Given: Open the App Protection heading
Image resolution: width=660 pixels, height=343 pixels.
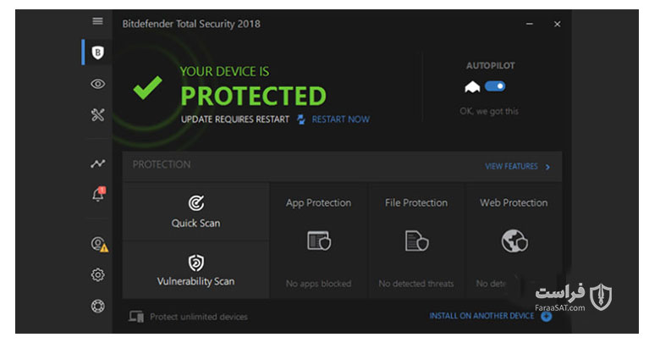Looking at the screenshot, I should [319, 203].
